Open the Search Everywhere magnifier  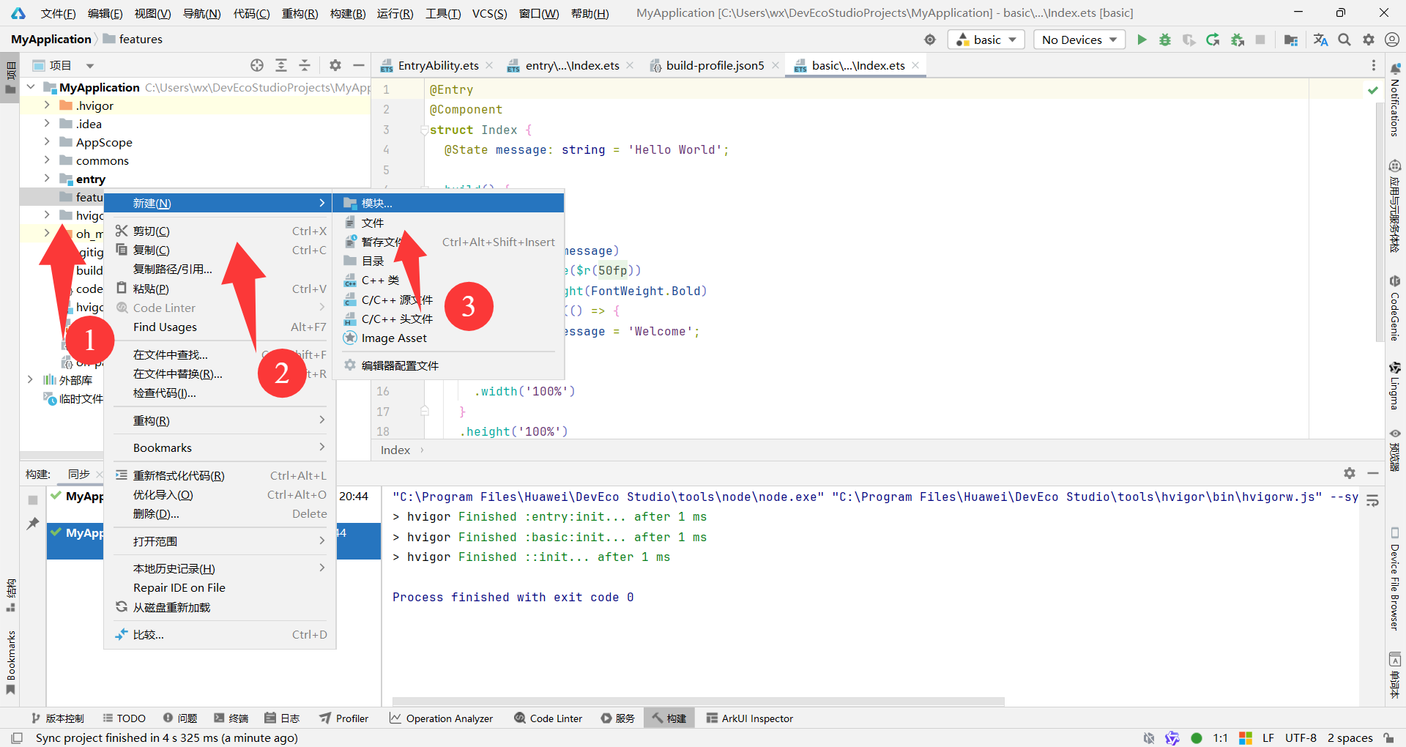pyautogui.click(x=1344, y=40)
